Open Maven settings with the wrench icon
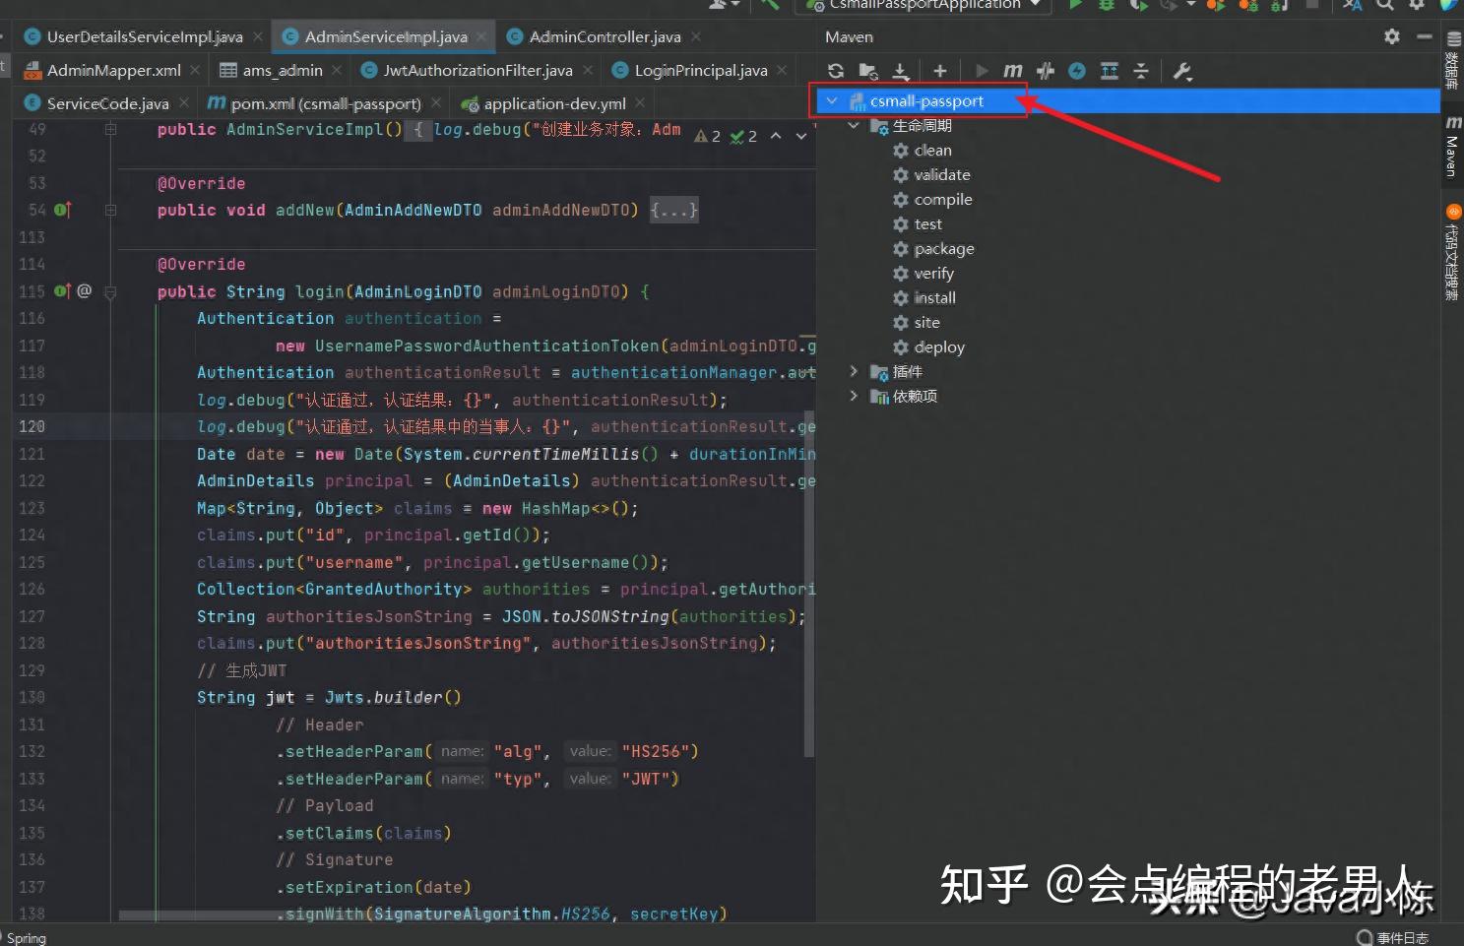The height and width of the screenshot is (946, 1464). pyautogui.click(x=1182, y=70)
